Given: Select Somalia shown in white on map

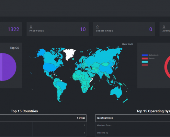Looking at the screenshot, I should pos(92,80).
